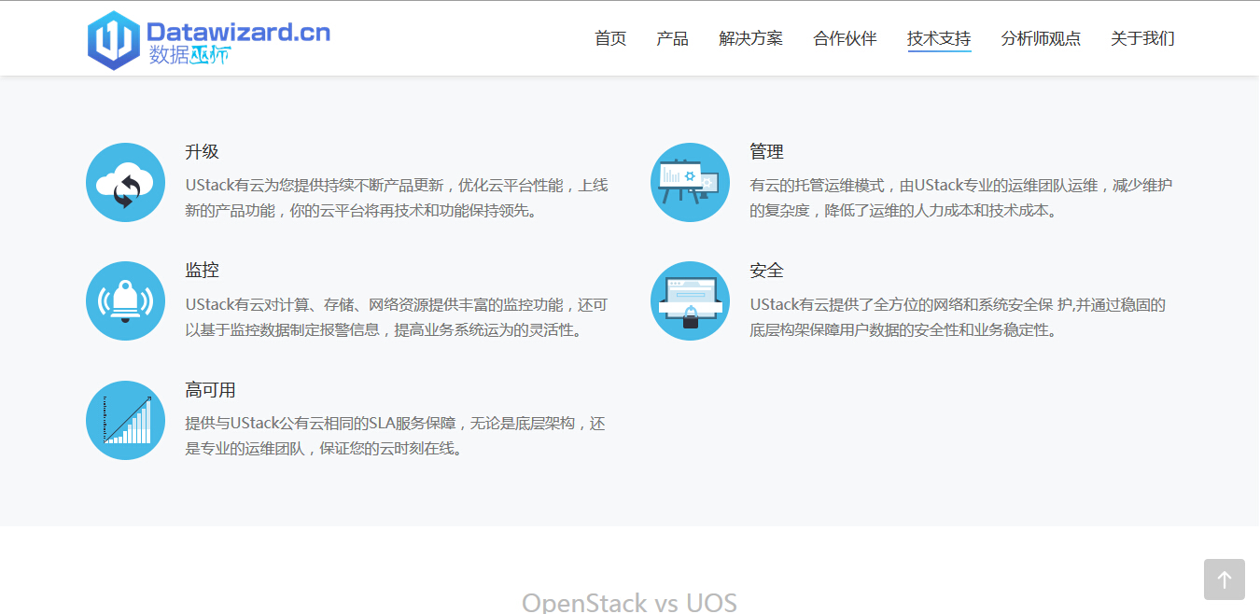This screenshot has width=1260, height=614.
Task: Open the 首页 home menu
Action: point(610,38)
